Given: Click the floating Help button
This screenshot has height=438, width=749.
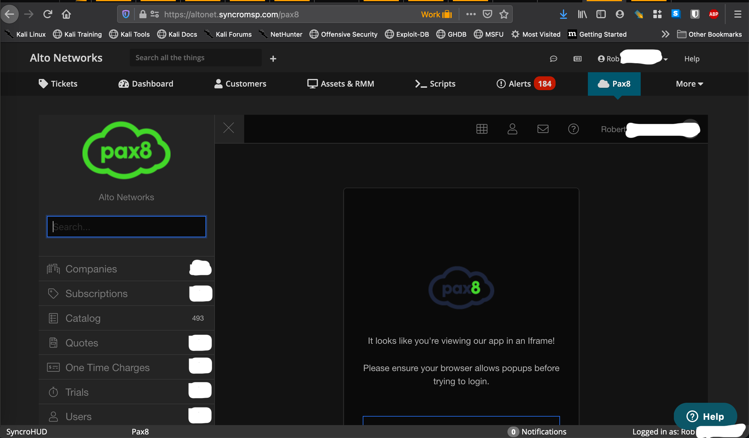Looking at the screenshot, I should (x=705, y=416).
